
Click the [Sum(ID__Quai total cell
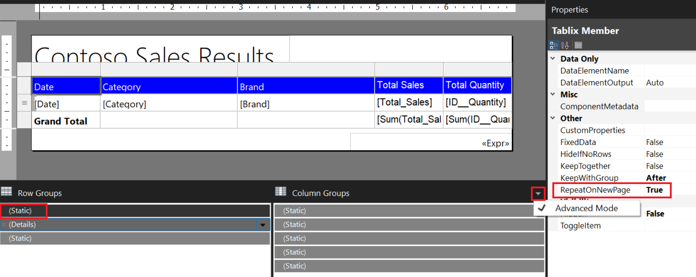[x=478, y=120]
